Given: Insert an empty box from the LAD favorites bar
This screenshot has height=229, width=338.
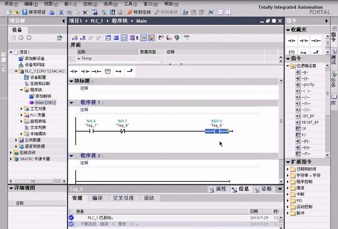Looking at the screenshot, I should (x=107, y=71).
